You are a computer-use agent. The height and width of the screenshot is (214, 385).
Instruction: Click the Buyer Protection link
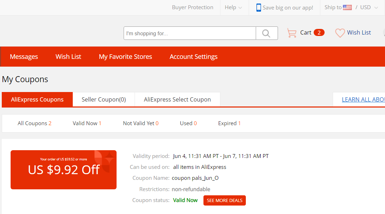192,7
